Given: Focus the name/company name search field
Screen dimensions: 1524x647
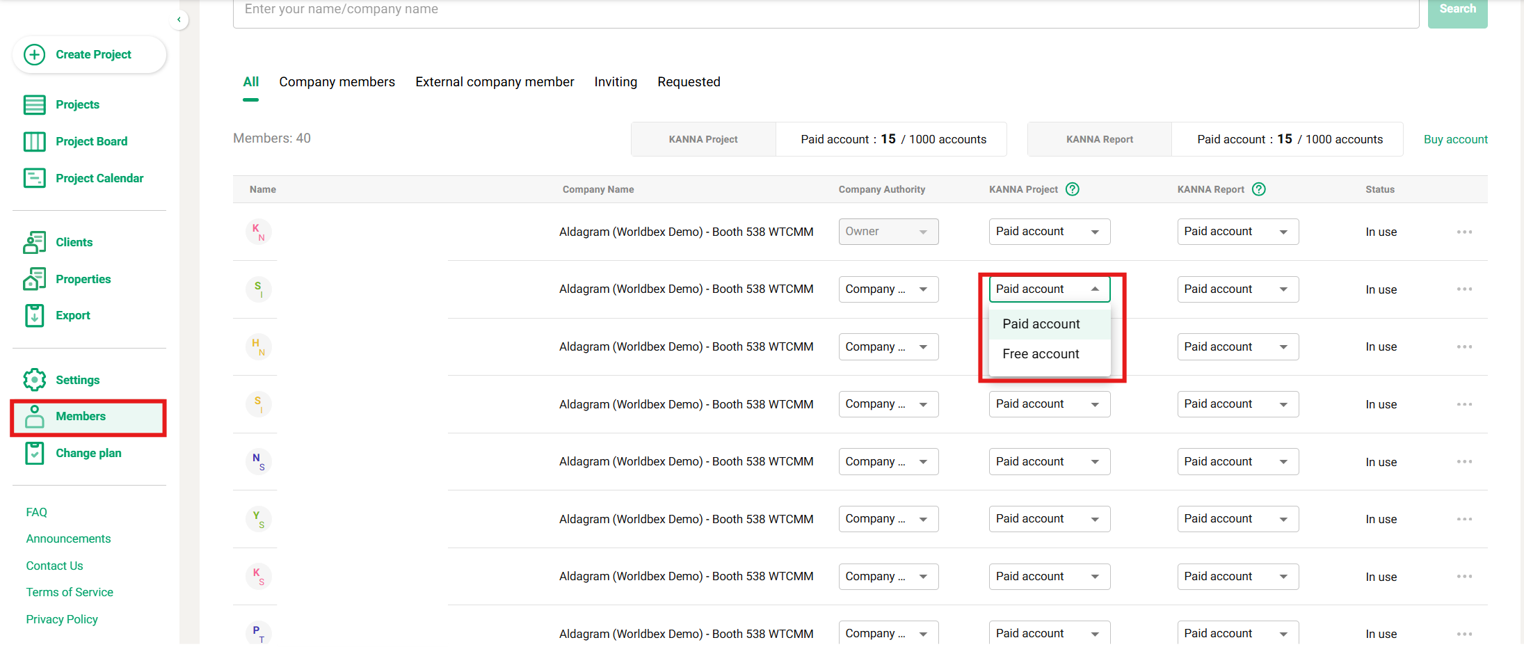Looking at the screenshot, I should coord(825,10).
